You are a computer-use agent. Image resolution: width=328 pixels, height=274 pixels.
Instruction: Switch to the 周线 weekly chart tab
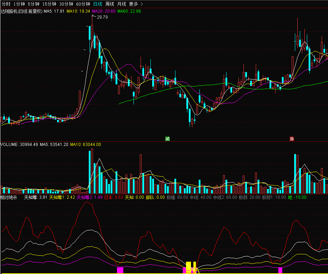(x=110, y=4)
